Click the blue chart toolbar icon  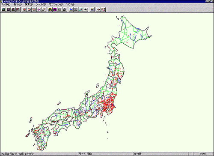(x=71, y=9)
